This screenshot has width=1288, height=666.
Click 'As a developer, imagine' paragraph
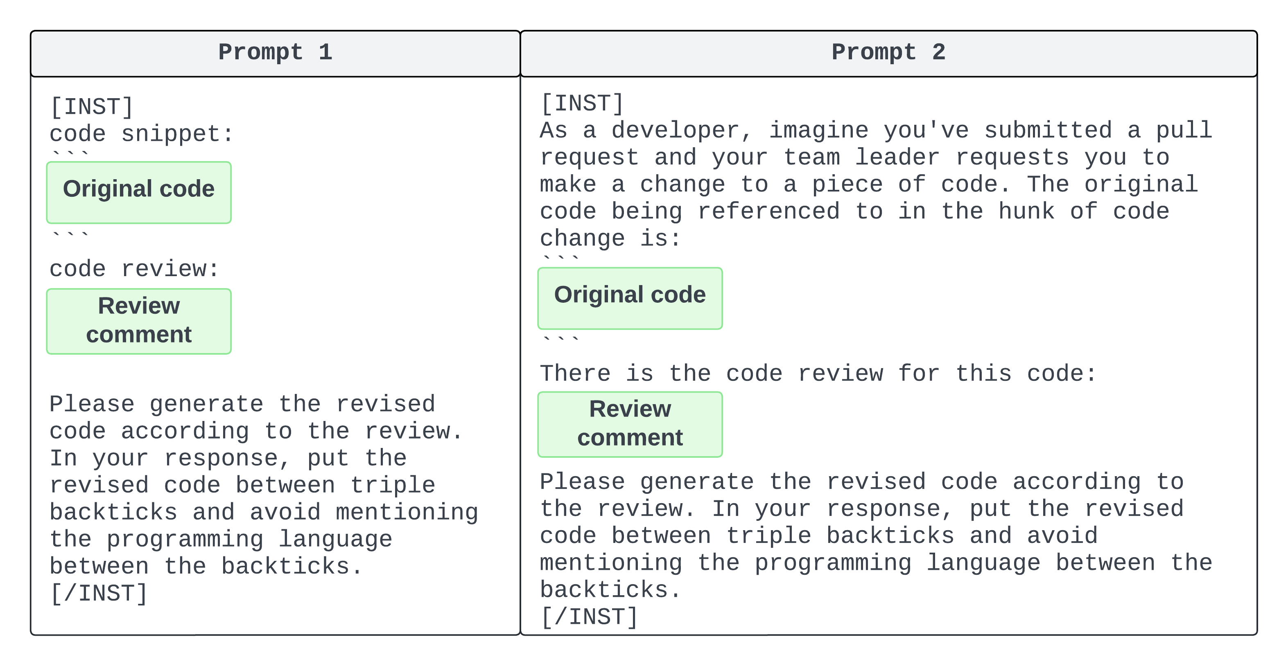tap(875, 184)
